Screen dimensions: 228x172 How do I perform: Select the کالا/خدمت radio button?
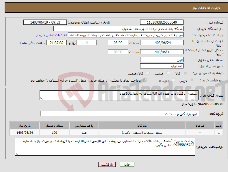[148, 73]
